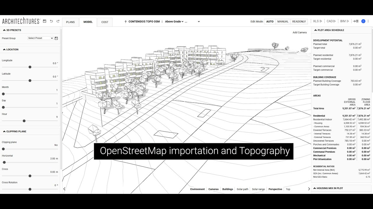
Task: Export CAD file
Action: point(331,21)
